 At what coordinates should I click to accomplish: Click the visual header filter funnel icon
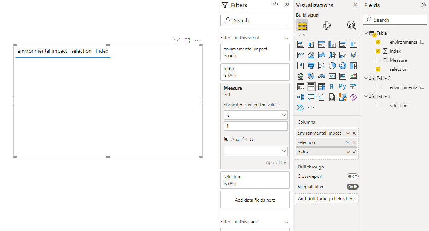click(x=177, y=41)
